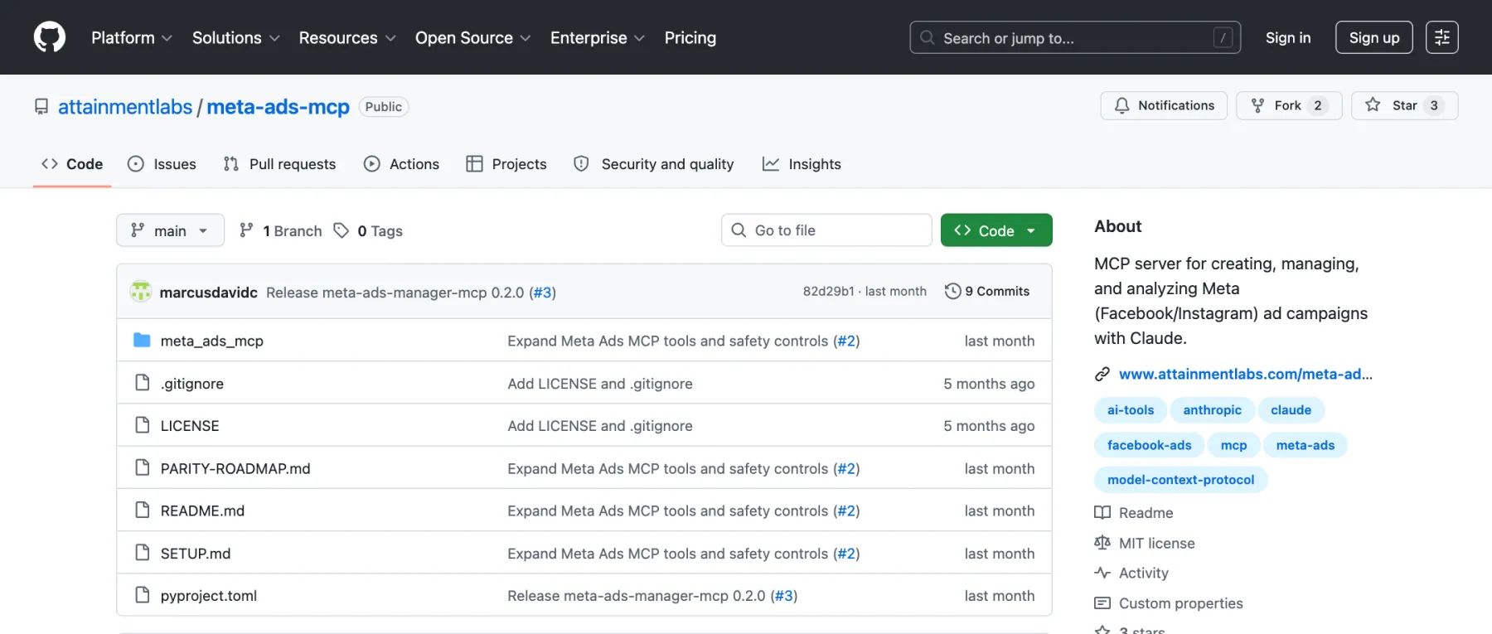Click the pulse icon beside Activity
Viewport: 1492px width, 634px height.
1102,573
